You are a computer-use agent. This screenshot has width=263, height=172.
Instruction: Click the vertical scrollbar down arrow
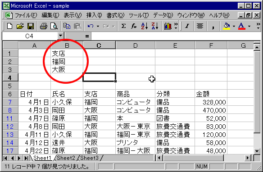click(x=257, y=151)
